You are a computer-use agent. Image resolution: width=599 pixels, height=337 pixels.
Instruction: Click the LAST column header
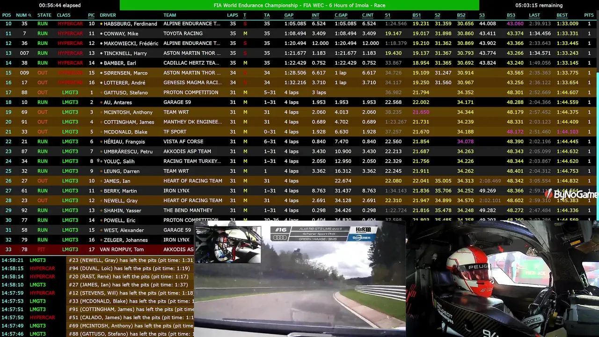534,15
